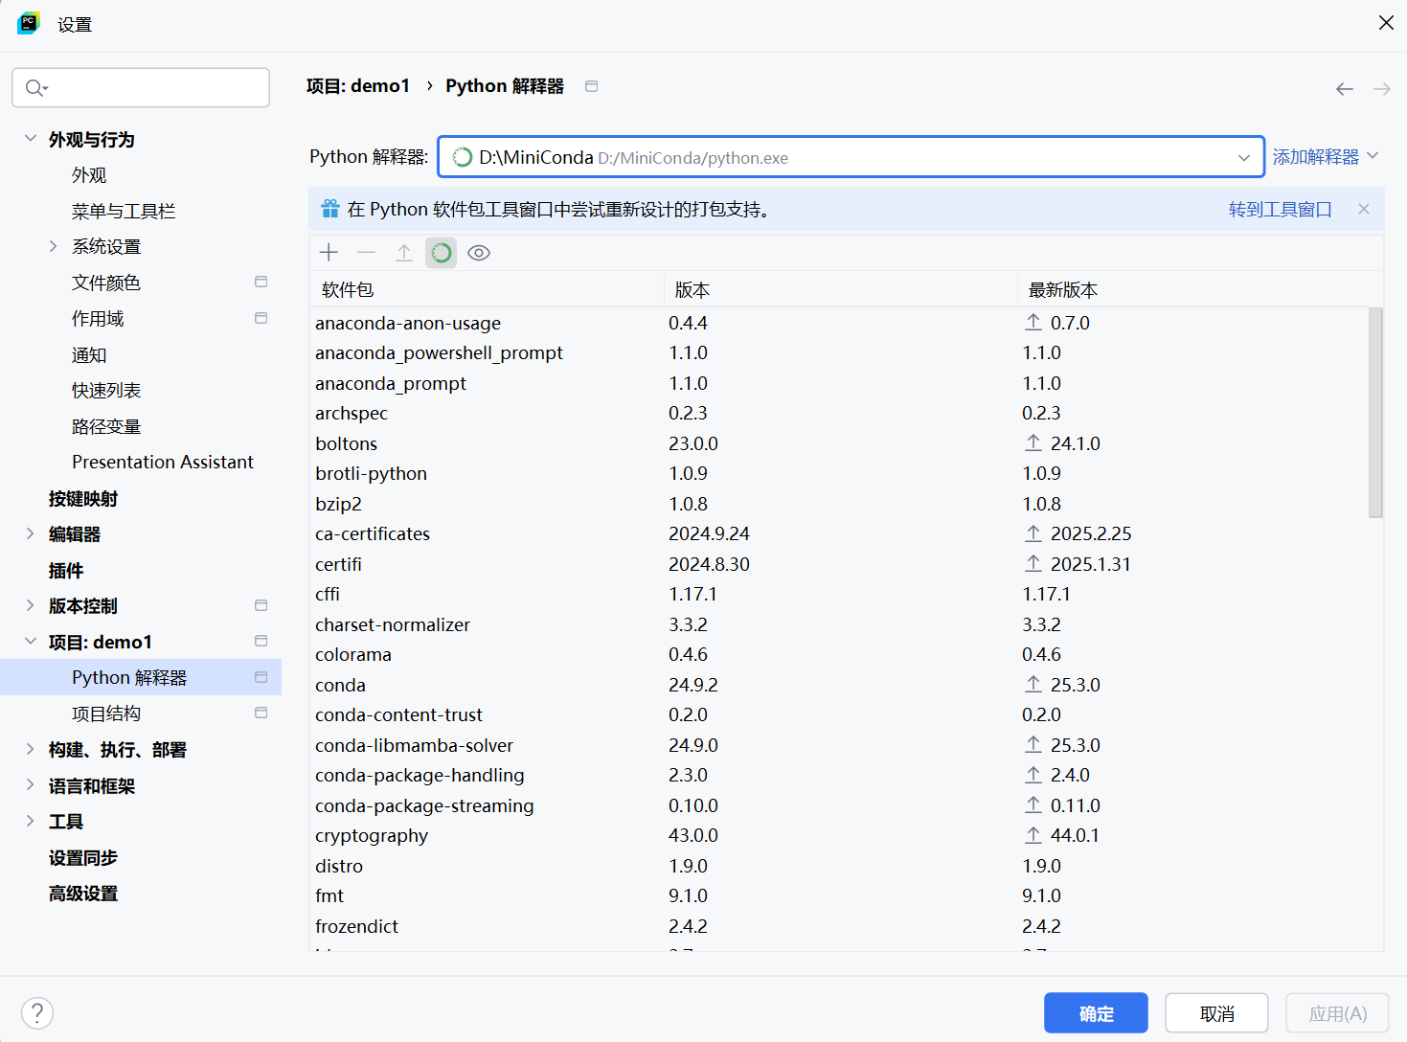Screen dimensions: 1407x1042
Task: Click the gift icon in the banner
Action: coord(330,209)
